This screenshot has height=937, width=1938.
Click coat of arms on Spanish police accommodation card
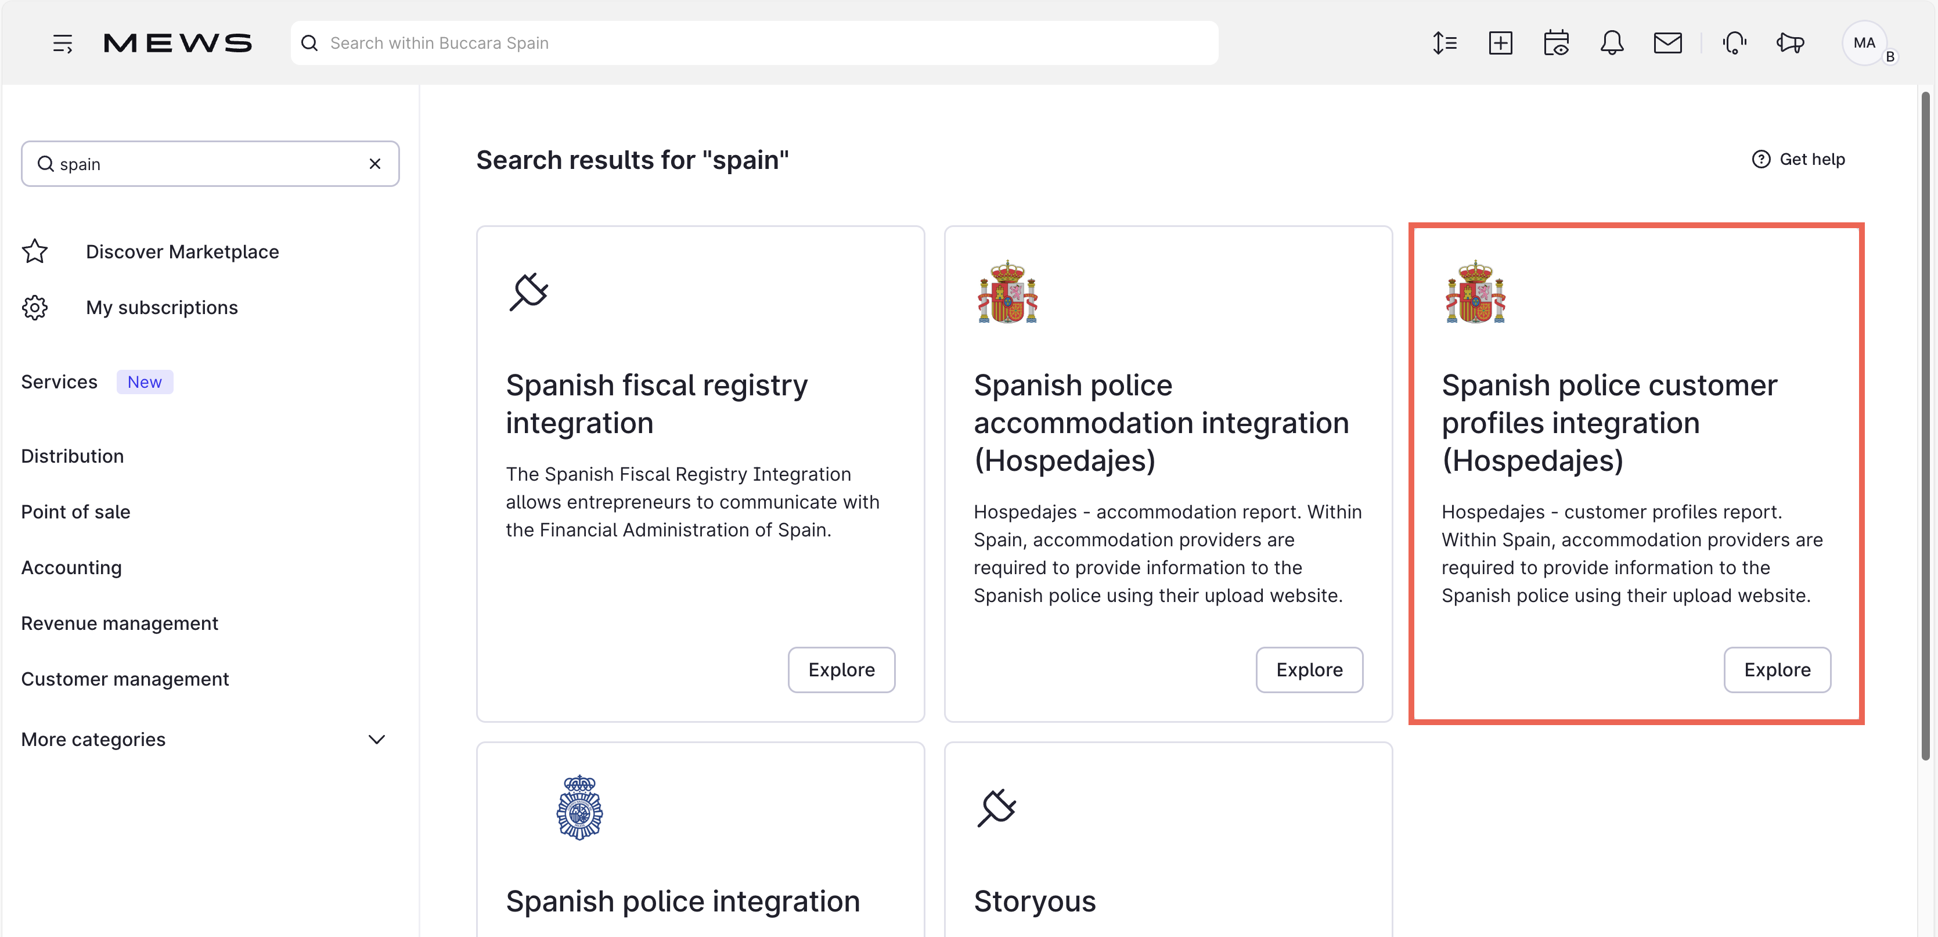(x=1007, y=292)
